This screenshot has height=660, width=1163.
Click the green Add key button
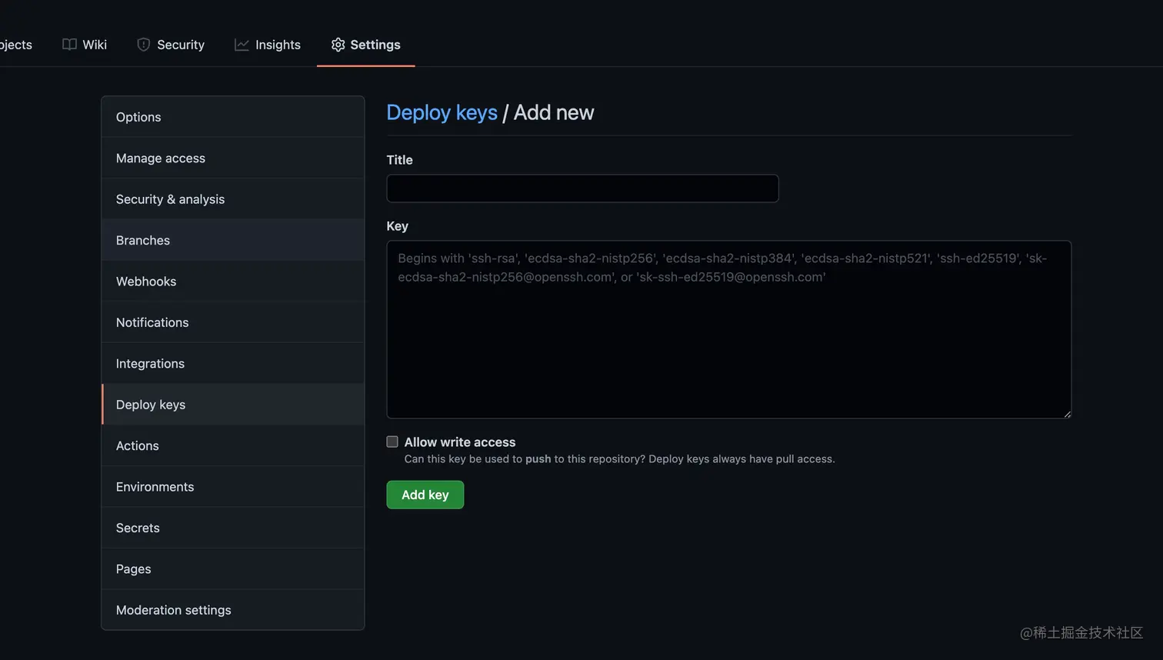pos(425,495)
